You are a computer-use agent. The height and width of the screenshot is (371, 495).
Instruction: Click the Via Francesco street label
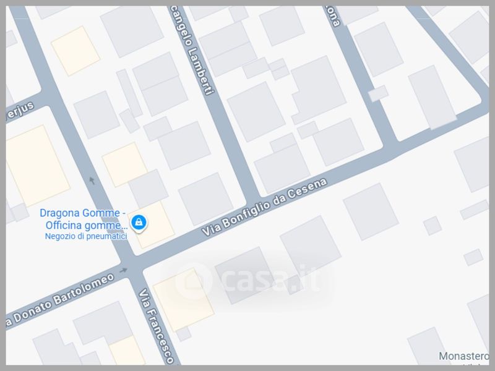pos(157,326)
